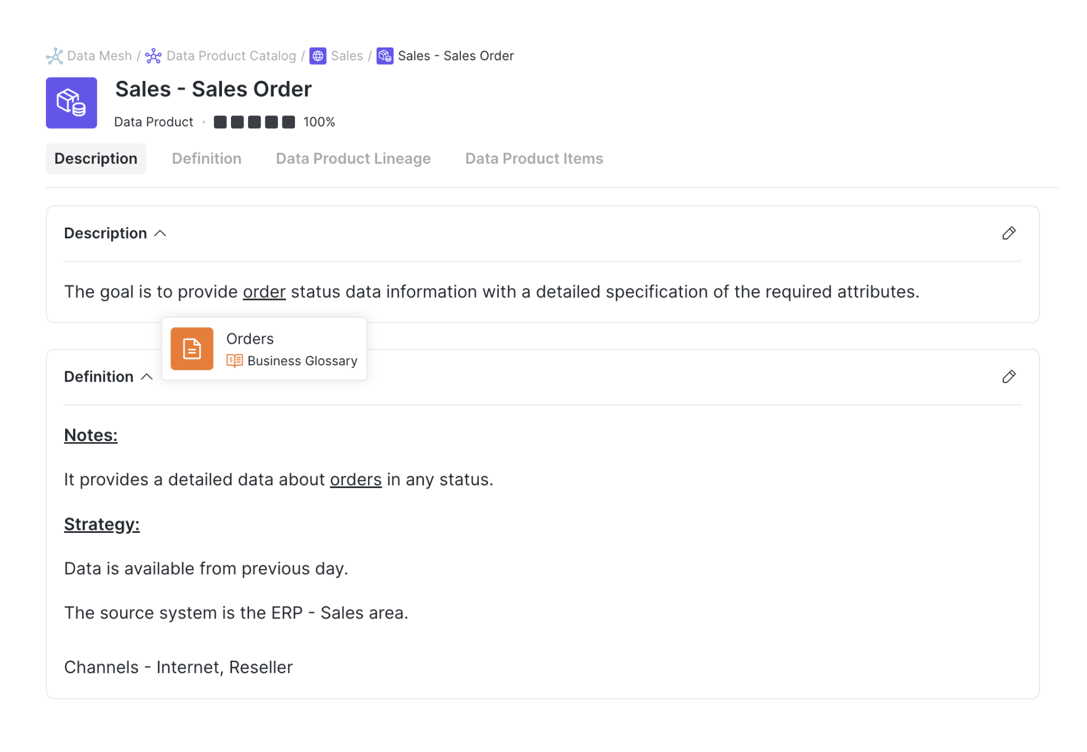The height and width of the screenshot is (752, 1087).
Task: Click the Data Mesh breadcrumb icon
Action: (55, 55)
